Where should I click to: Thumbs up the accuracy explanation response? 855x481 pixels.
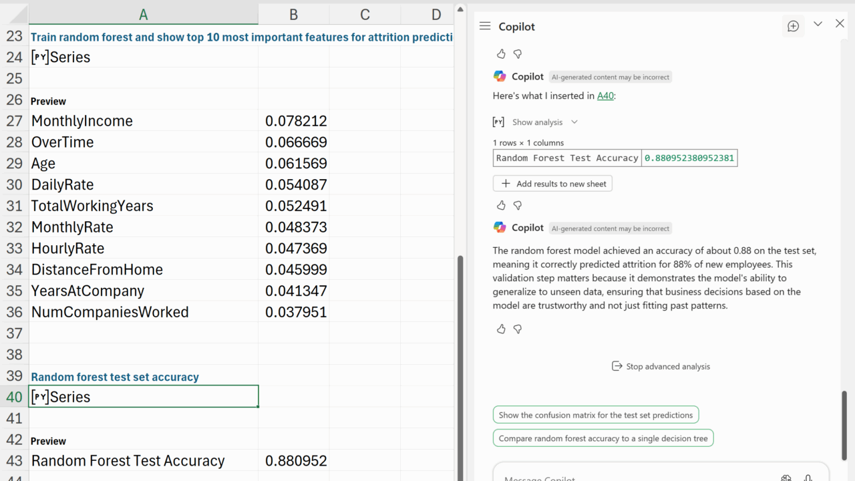pyautogui.click(x=501, y=329)
